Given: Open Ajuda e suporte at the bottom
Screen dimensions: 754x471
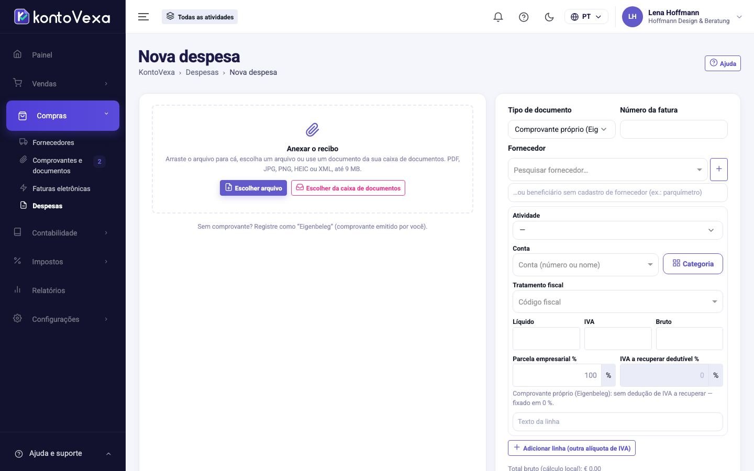Looking at the screenshot, I should [x=63, y=453].
